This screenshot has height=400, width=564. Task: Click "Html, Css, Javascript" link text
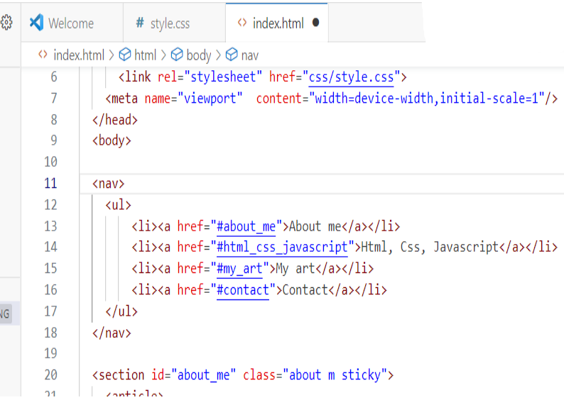[430, 248]
